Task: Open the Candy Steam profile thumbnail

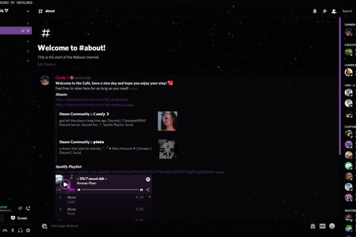Action: point(168,121)
